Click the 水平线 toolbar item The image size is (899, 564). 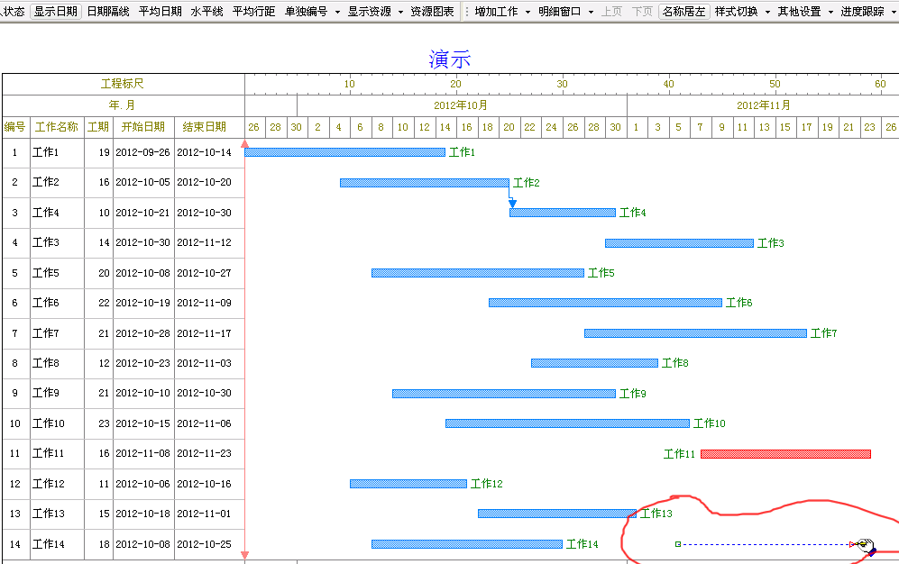[x=206, y=12]
